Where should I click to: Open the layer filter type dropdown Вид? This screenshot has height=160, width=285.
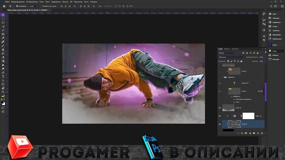pos(227,53)
